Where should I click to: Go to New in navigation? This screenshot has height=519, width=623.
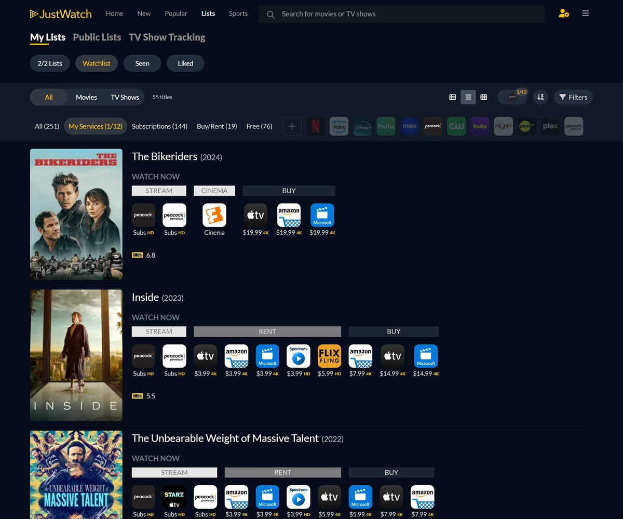tap(144, 14)
